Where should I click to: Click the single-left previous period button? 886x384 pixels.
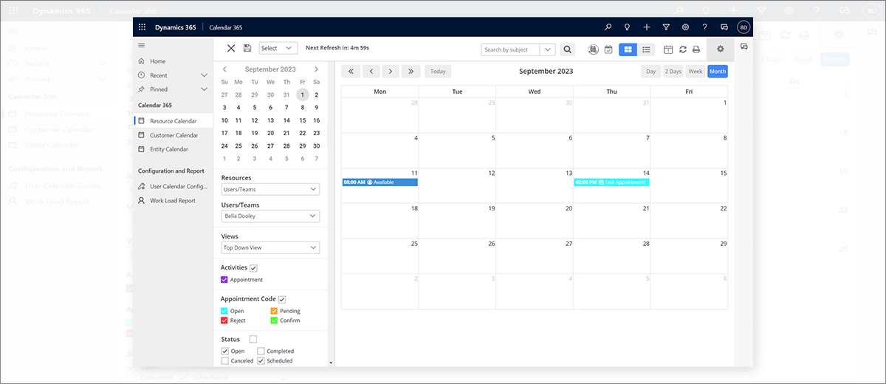point(371,72)
